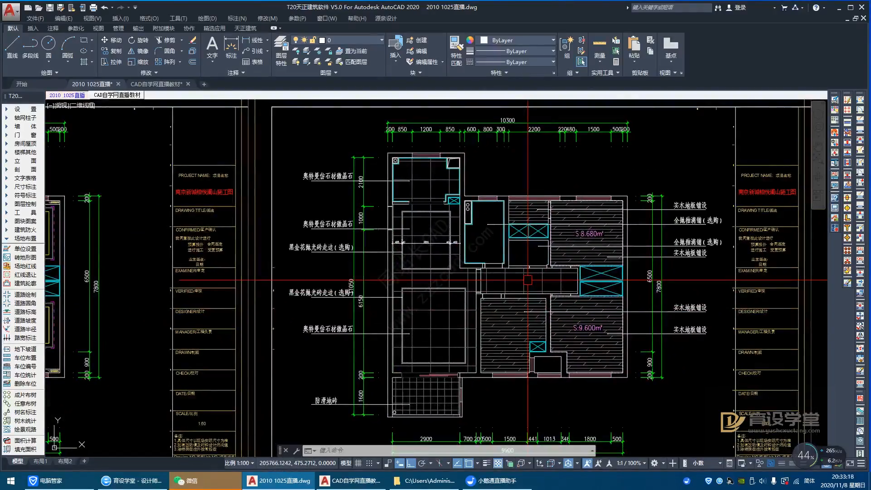
Task: Open the 比例 1:100 scale dropdown
Action: click(240, 463)
